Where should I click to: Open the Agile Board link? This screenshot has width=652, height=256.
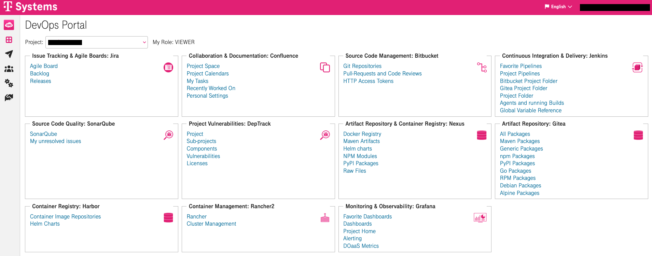point(44,66)
